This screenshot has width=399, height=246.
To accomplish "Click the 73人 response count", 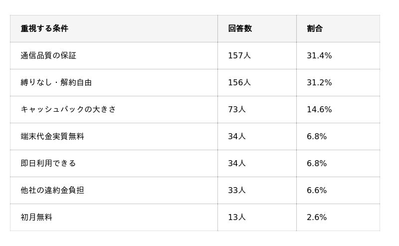I will (237, 109).
